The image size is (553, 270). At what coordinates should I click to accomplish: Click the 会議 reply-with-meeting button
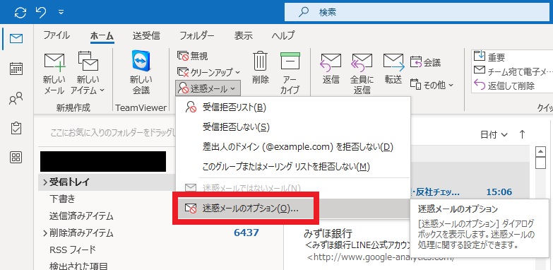426,63
